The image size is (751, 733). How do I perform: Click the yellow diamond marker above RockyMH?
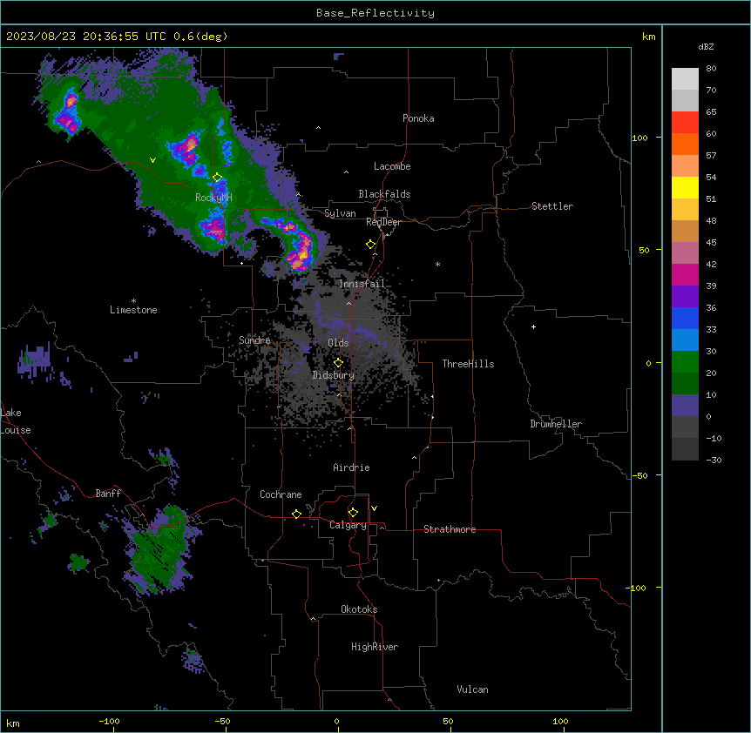pyautogui.click(x=218, y=178)
